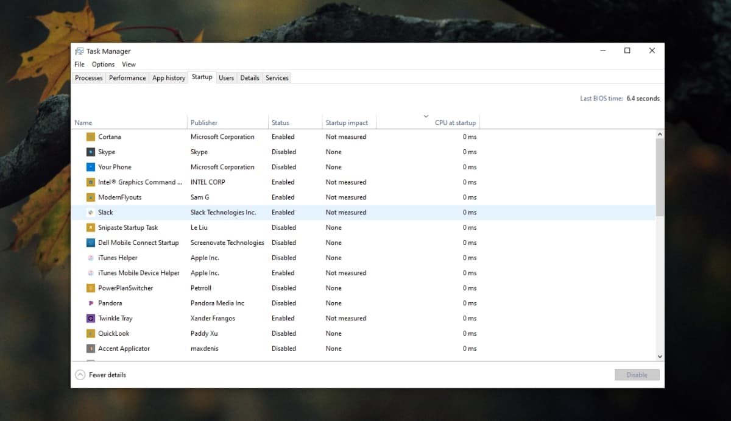Viewport: 731px width, 421px height.
Task: Click publisher maxdenis
Action: [204, 348]
